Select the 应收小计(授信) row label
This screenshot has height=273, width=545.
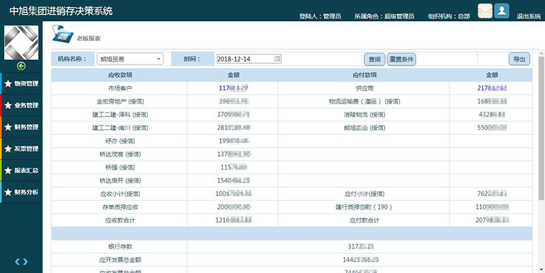click(x=120, y=194)
